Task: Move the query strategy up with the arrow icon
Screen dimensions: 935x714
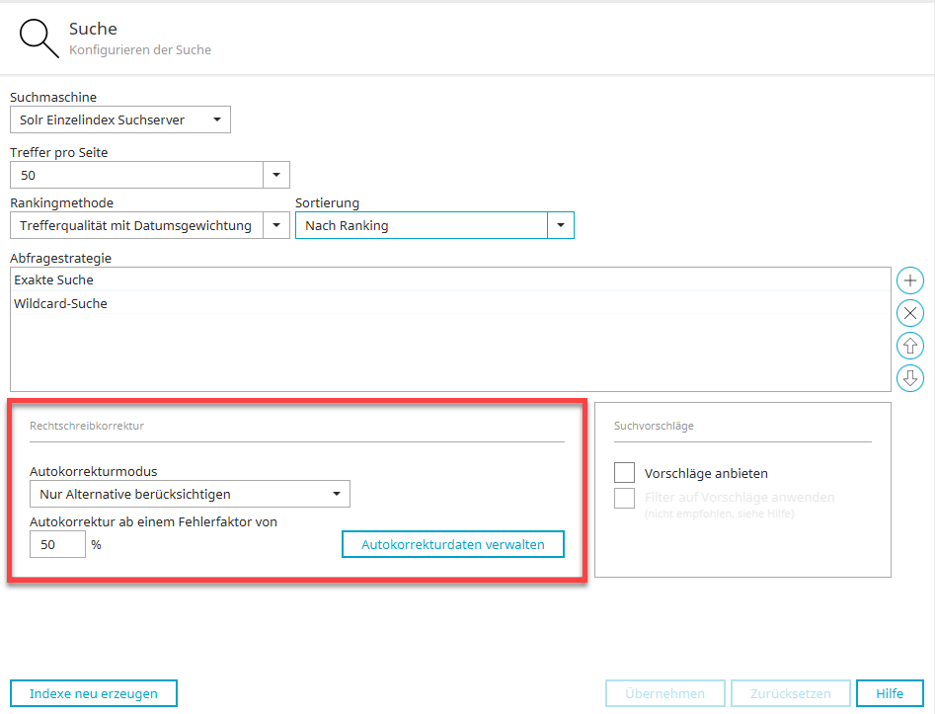Action: coord(909,346)
